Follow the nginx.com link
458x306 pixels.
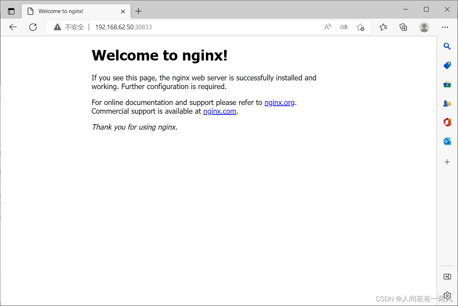pyautogui.click(x=220, y=111)
